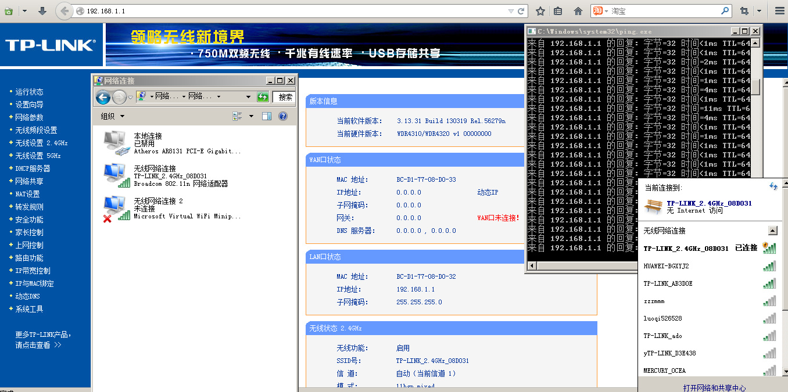Open 系统工具 in router sidebar
788x392 pixels.
tap(29, 309)
